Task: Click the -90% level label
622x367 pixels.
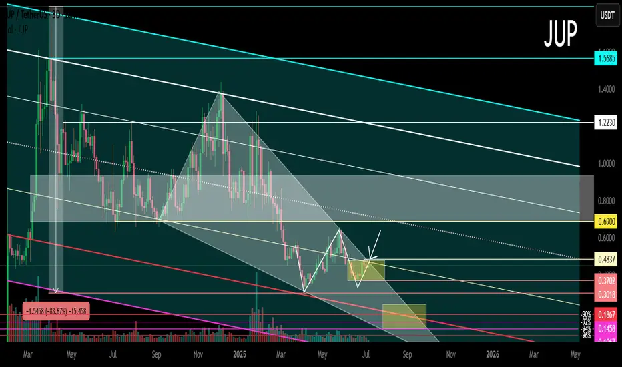Action: point(585,315)
